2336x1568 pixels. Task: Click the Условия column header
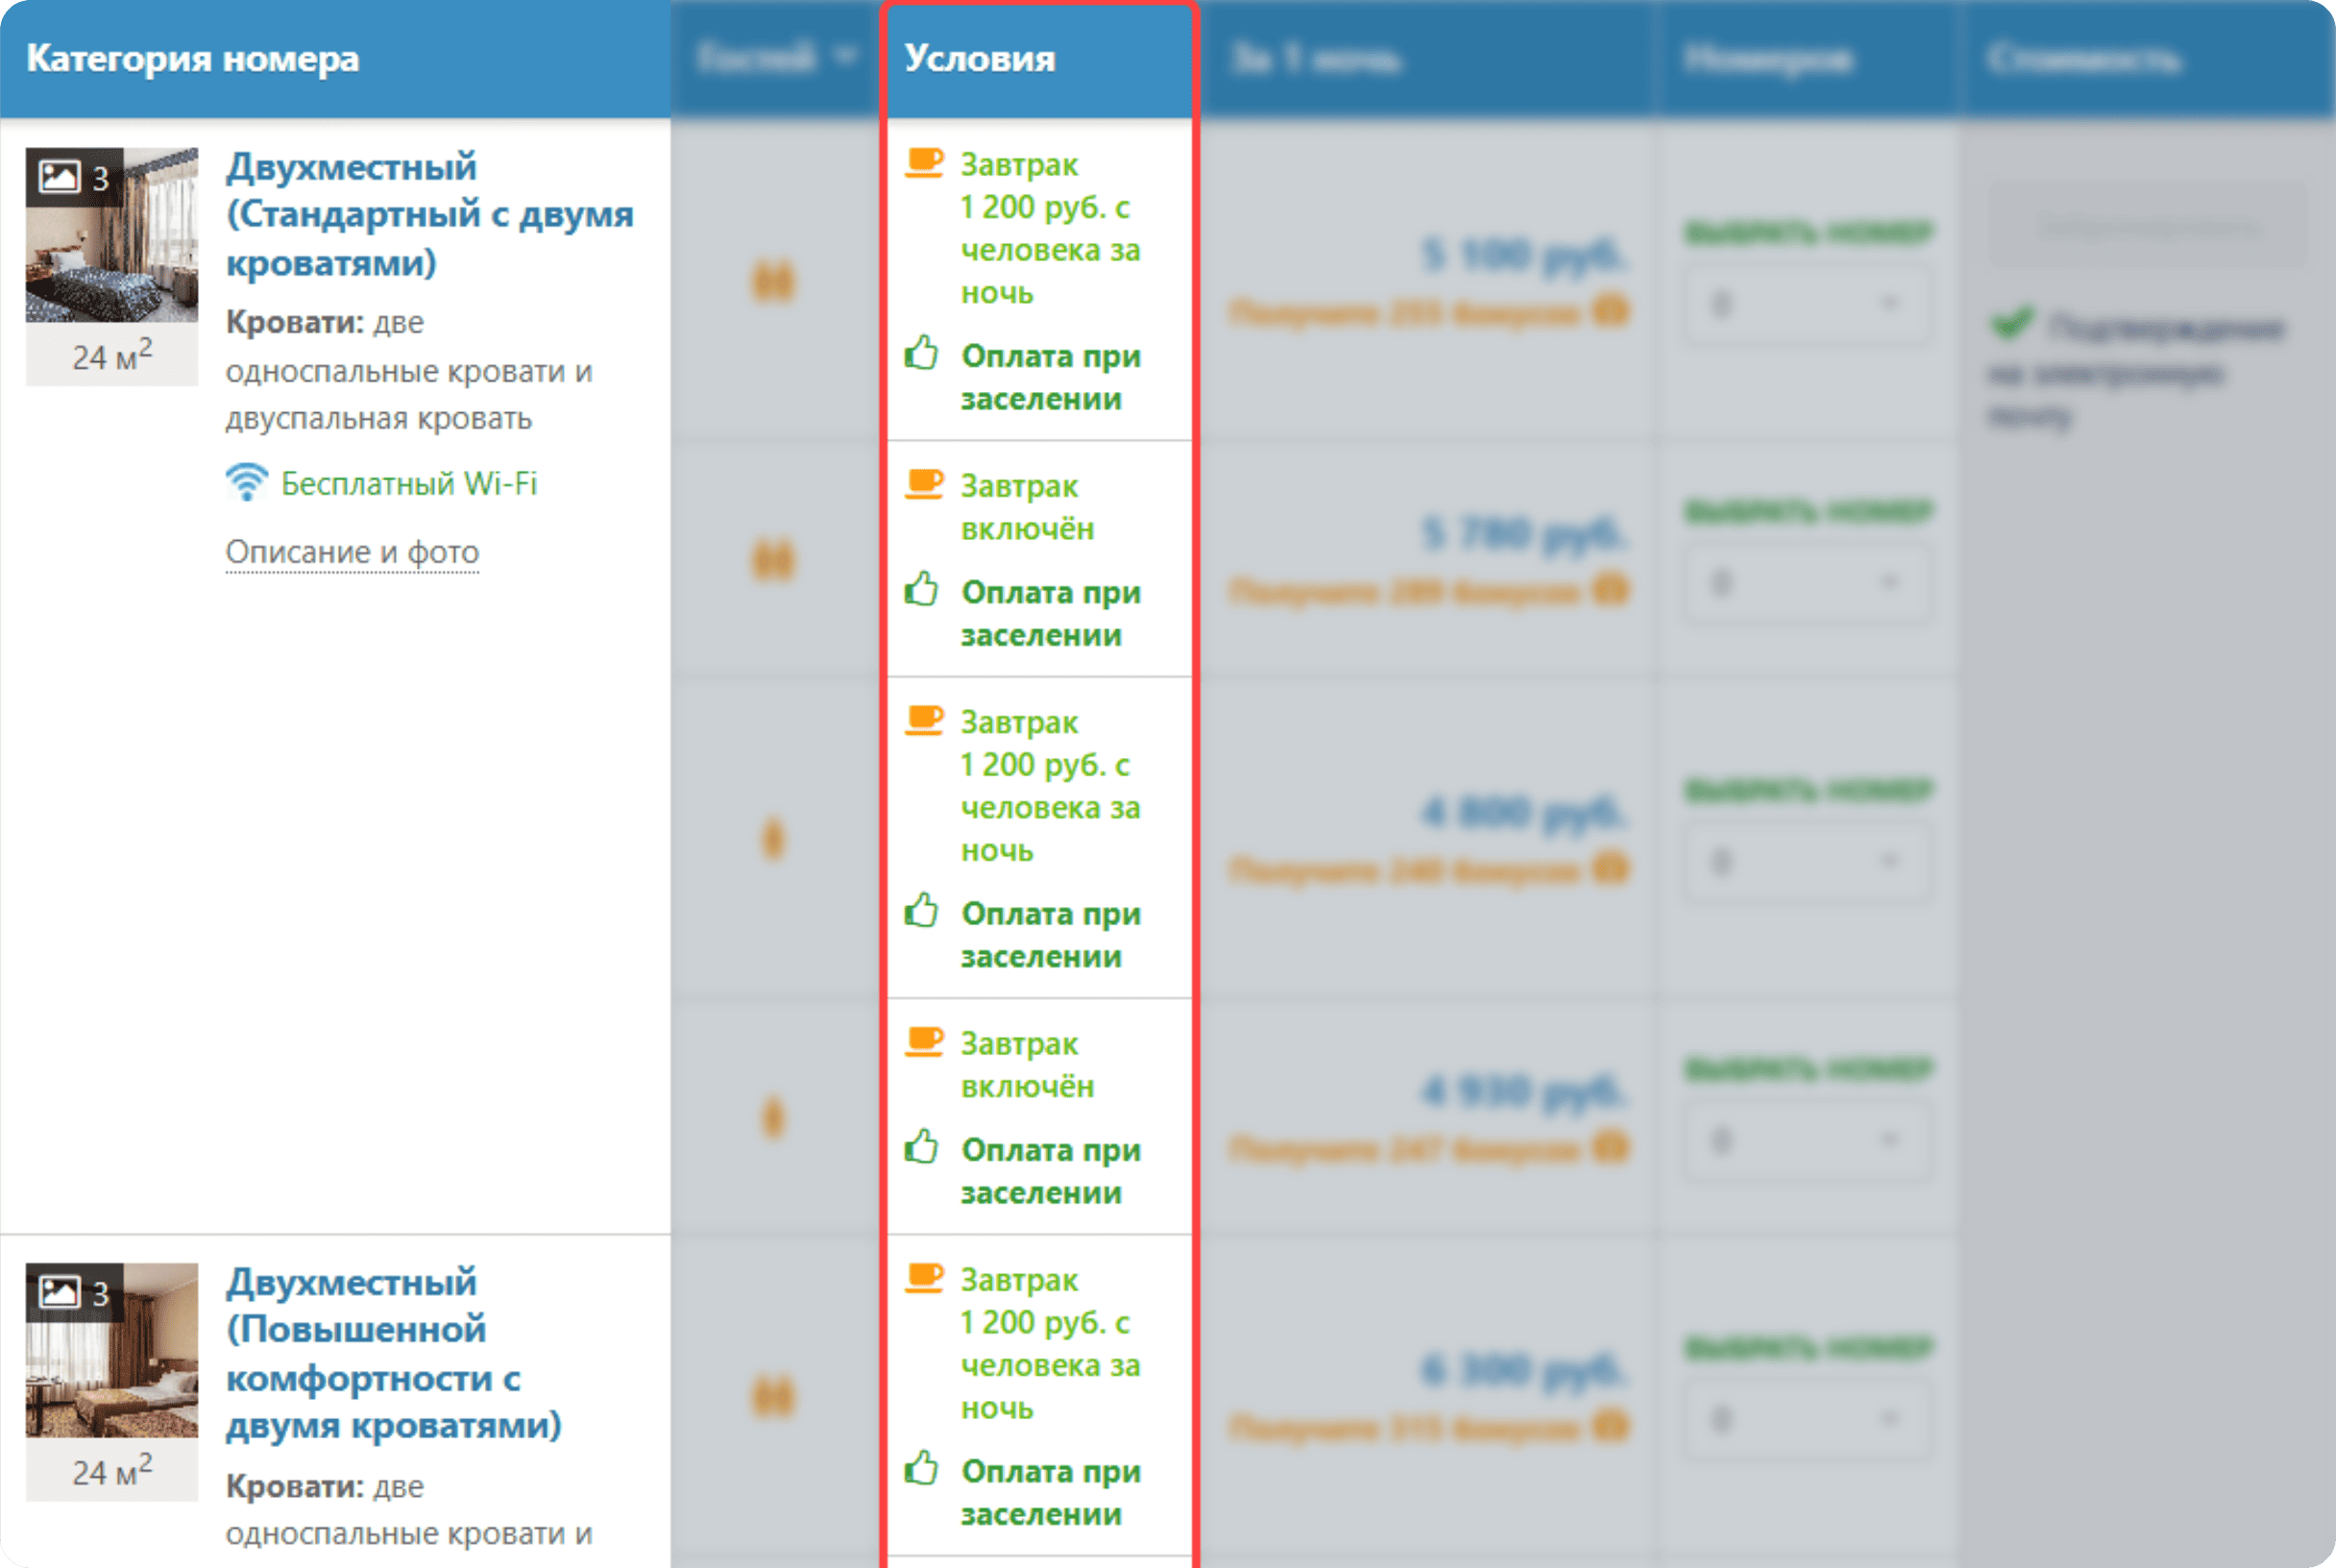point(980,58)
